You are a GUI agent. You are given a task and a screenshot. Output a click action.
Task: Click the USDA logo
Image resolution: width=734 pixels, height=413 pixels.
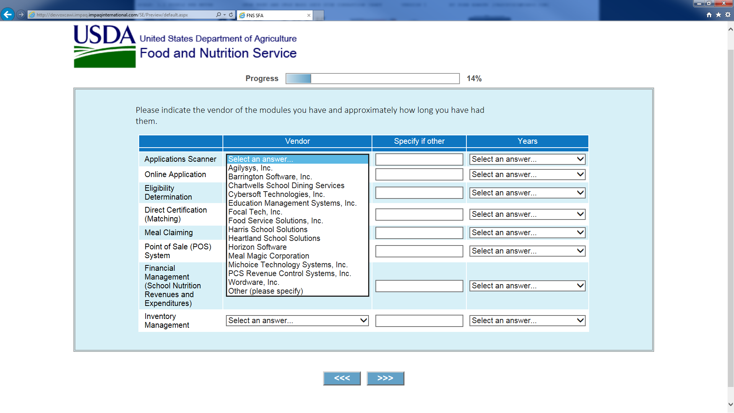(104, 46)
